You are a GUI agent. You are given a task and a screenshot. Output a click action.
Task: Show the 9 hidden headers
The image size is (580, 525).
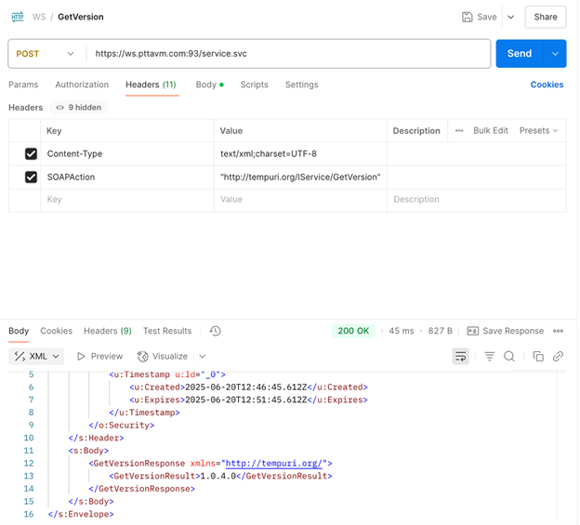point(78,108)
